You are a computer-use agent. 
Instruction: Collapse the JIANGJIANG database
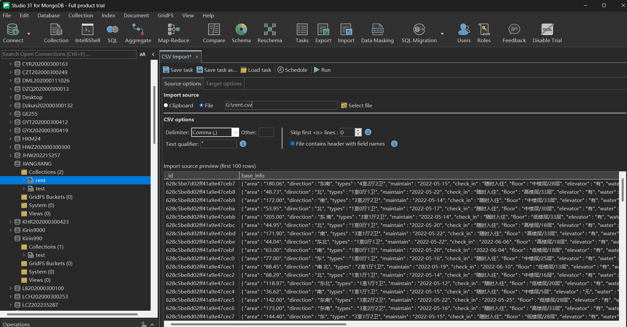10,163
